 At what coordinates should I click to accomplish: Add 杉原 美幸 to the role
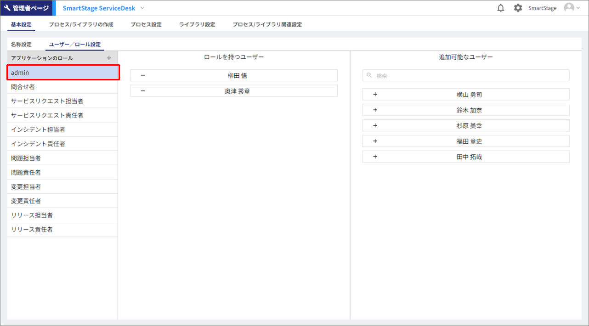pyautogui.click(x=375, y=126)
